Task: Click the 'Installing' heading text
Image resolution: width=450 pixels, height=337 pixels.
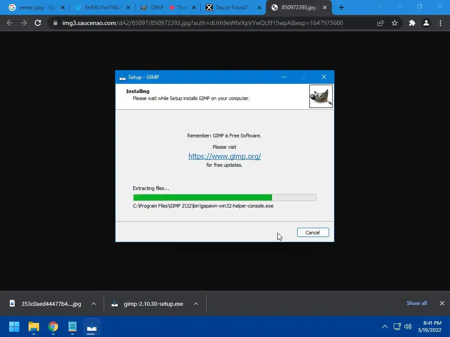Action: [x=138, y=91]
